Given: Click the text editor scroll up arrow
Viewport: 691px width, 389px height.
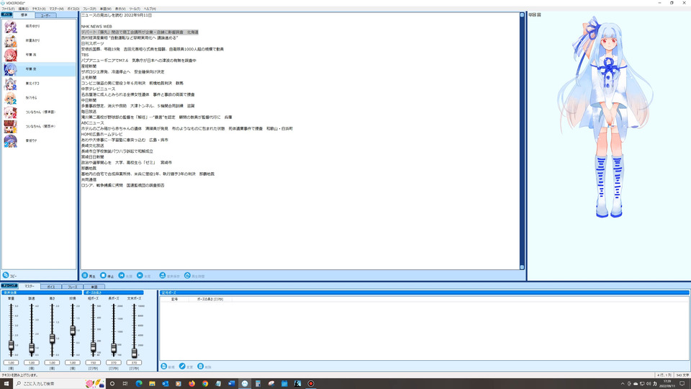Looking at the screenshot, I should [x=523, y=15].
